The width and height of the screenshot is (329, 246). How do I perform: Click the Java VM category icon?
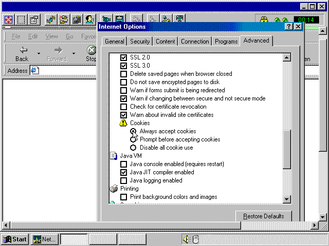pyautogui.click(x=114, y=156)
